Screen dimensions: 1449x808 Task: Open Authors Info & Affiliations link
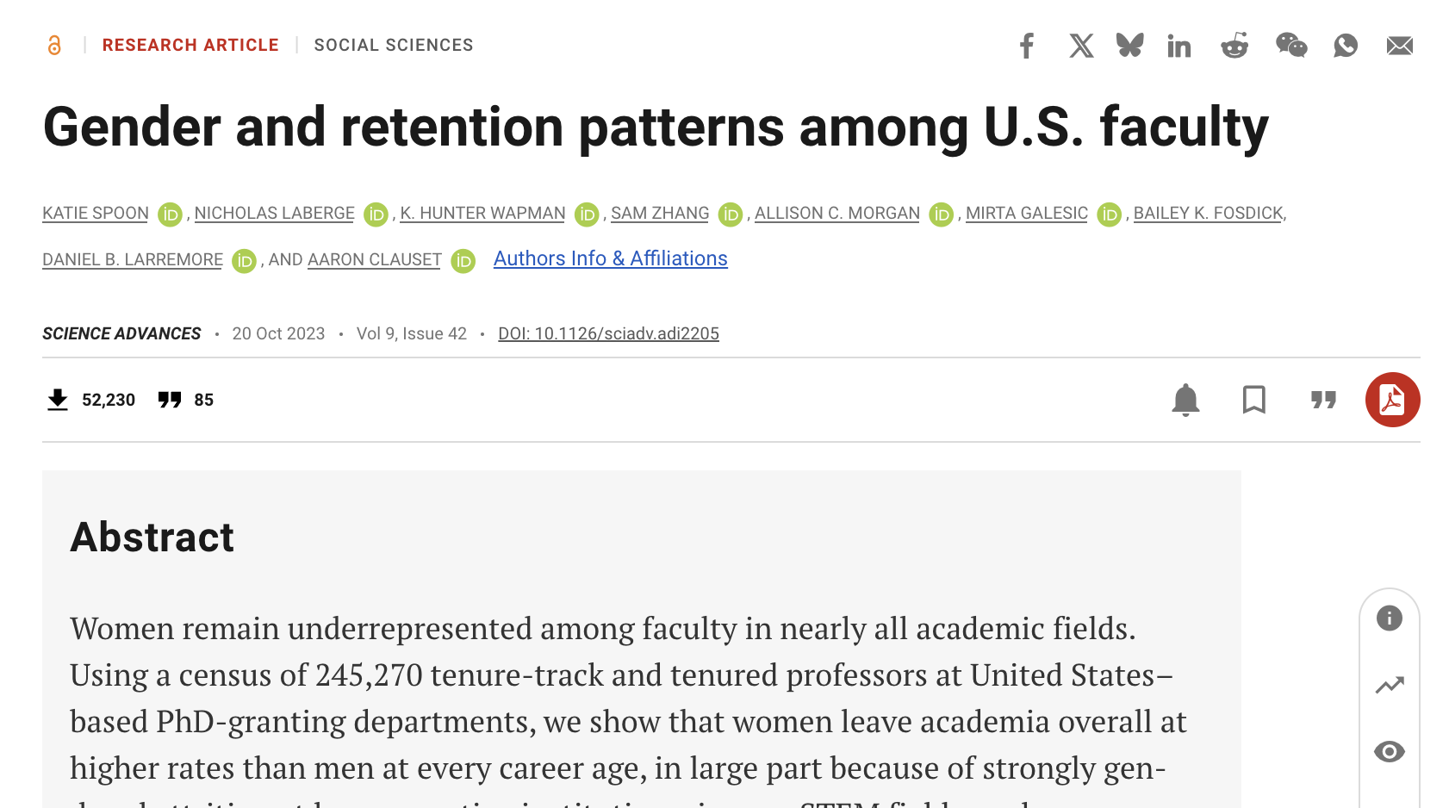(610, 258)
